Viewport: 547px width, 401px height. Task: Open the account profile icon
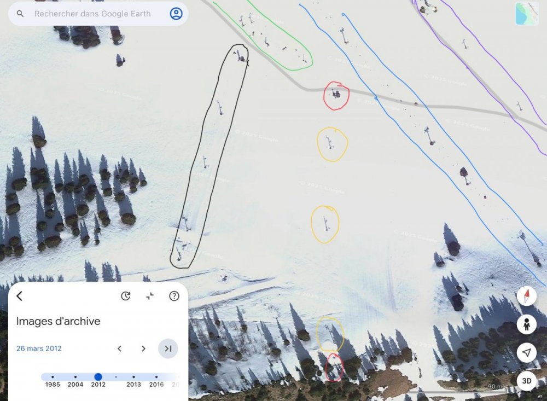click(x=176, y=14)
